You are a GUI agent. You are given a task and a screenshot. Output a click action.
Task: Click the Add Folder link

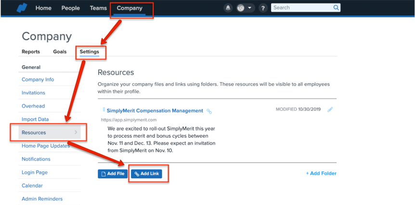[x=321, y=173]
